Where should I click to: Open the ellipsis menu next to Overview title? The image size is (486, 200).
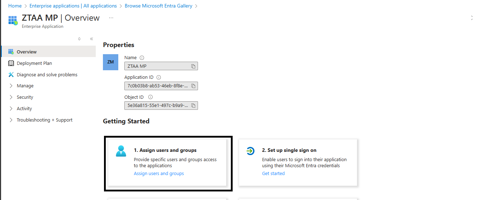[x=111, y=18]
